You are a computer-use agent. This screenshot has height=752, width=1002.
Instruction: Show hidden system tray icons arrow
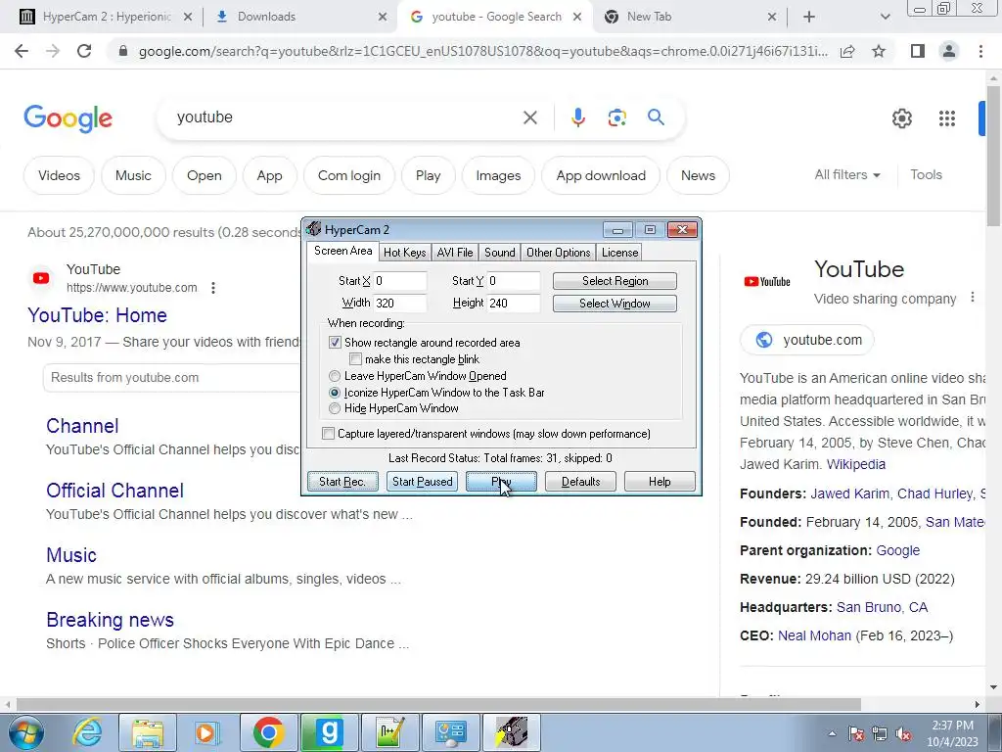coord(832,734)
